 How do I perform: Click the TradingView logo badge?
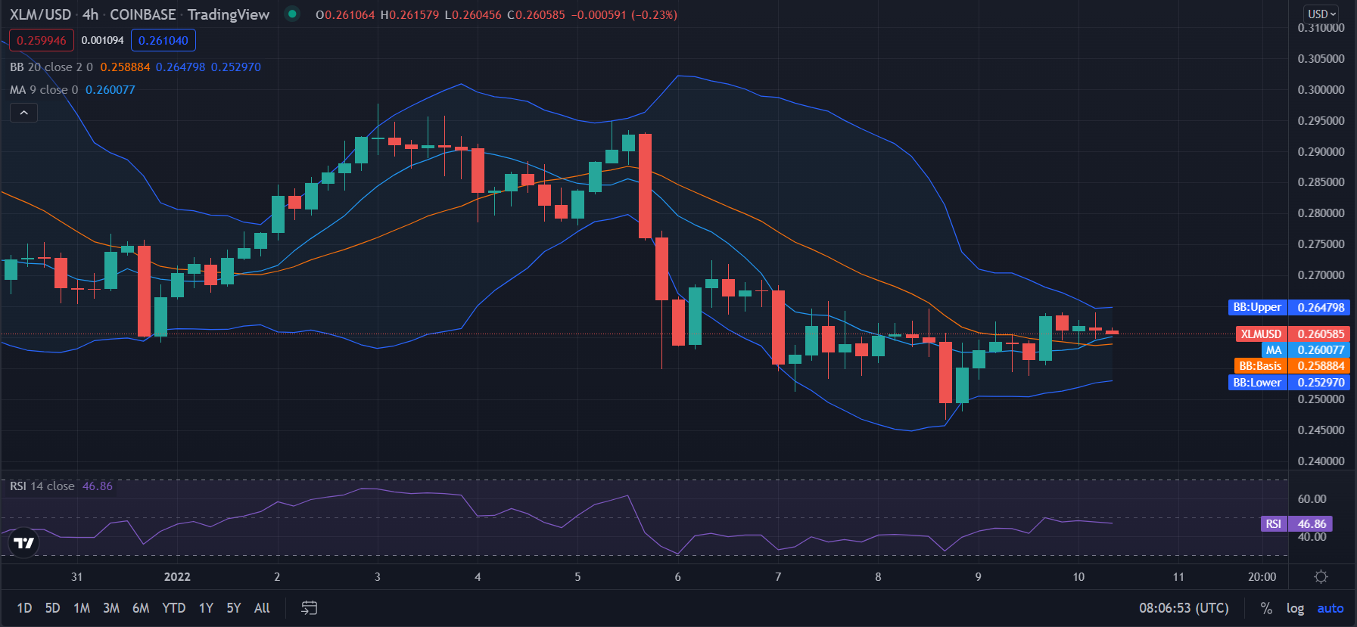[x=24, y=543]
